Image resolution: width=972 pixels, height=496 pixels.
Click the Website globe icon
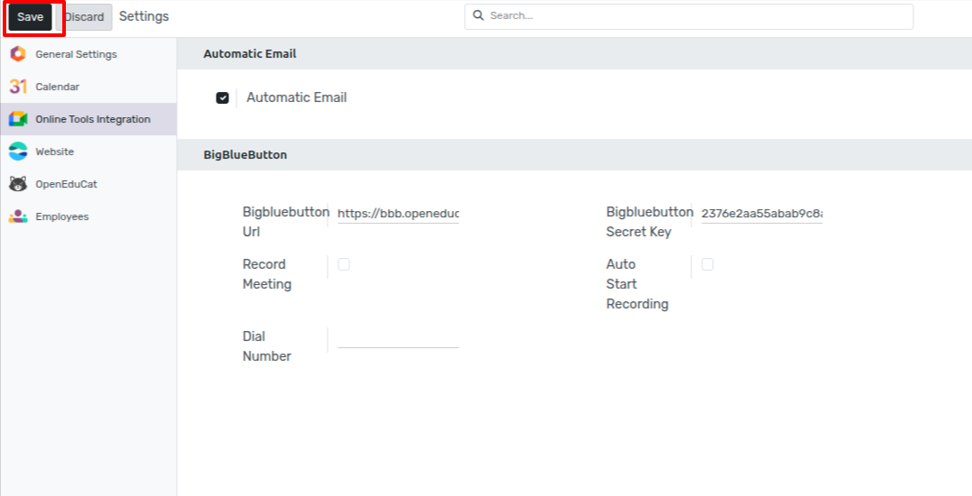point(18,152)
